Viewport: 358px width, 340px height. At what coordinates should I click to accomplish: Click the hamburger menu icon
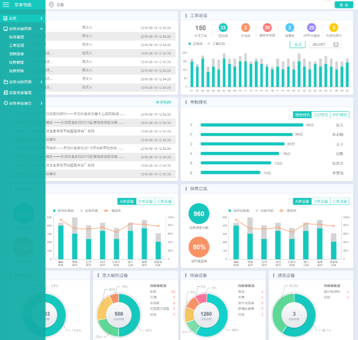(x=6, y=4)
